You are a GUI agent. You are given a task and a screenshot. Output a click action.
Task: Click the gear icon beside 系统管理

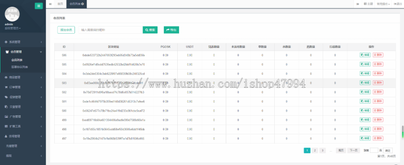pyautogui.click(x=6, y=42)
